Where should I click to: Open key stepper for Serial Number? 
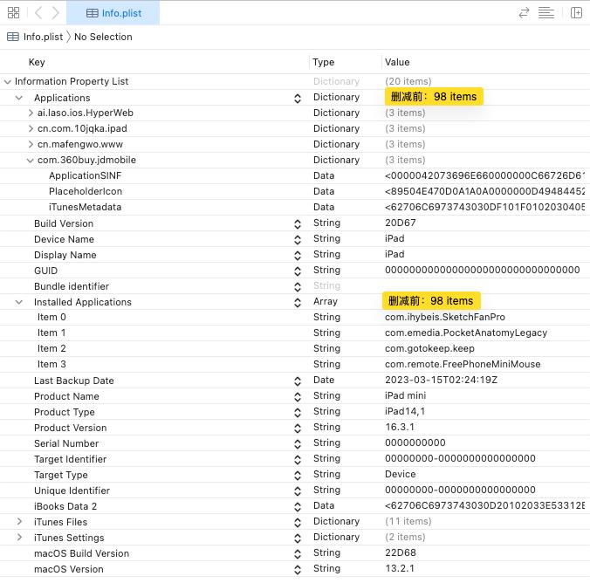point(298,444)
